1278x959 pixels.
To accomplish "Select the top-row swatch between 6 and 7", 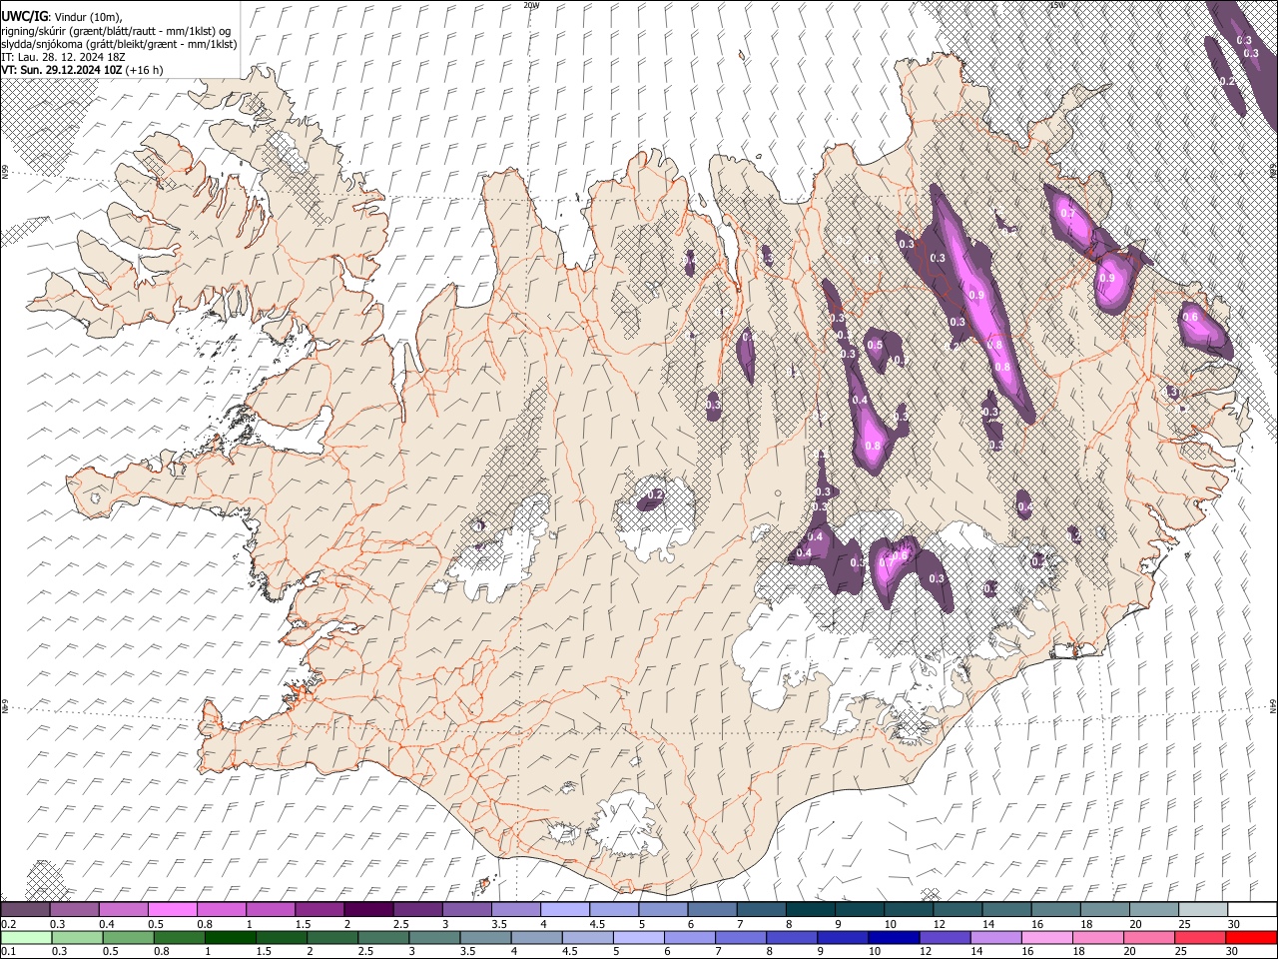I will coord(712,909).
